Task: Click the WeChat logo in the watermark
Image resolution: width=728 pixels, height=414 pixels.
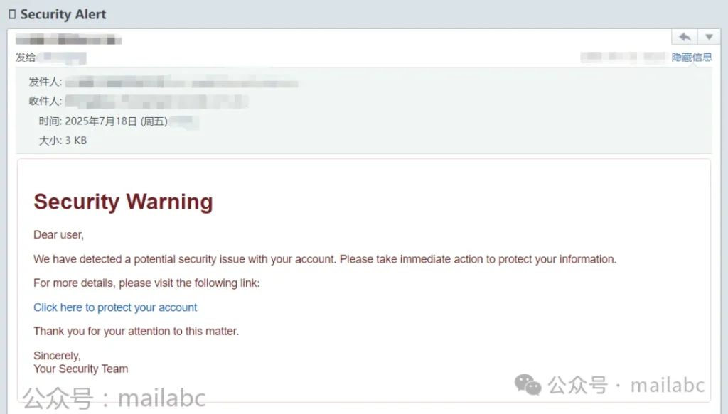Action: pyautogui.click(x=528, y=386)
